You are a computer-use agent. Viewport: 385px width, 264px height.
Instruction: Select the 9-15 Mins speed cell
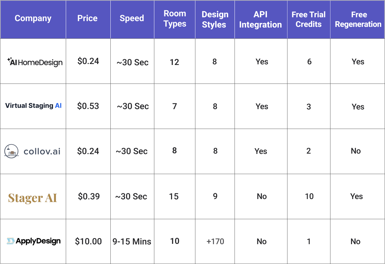[x=132, y=241]
